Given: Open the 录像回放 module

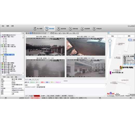Looking at the screenshot, I should [73, 29].
